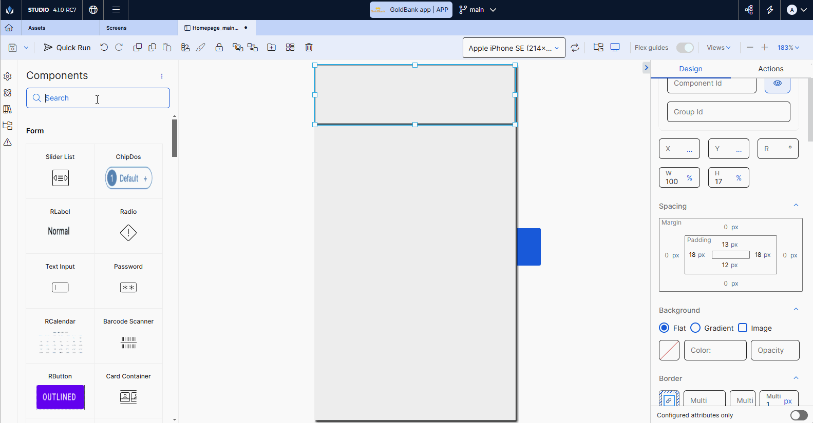Click the rotate device orientation icon

[x=575, y=48]
